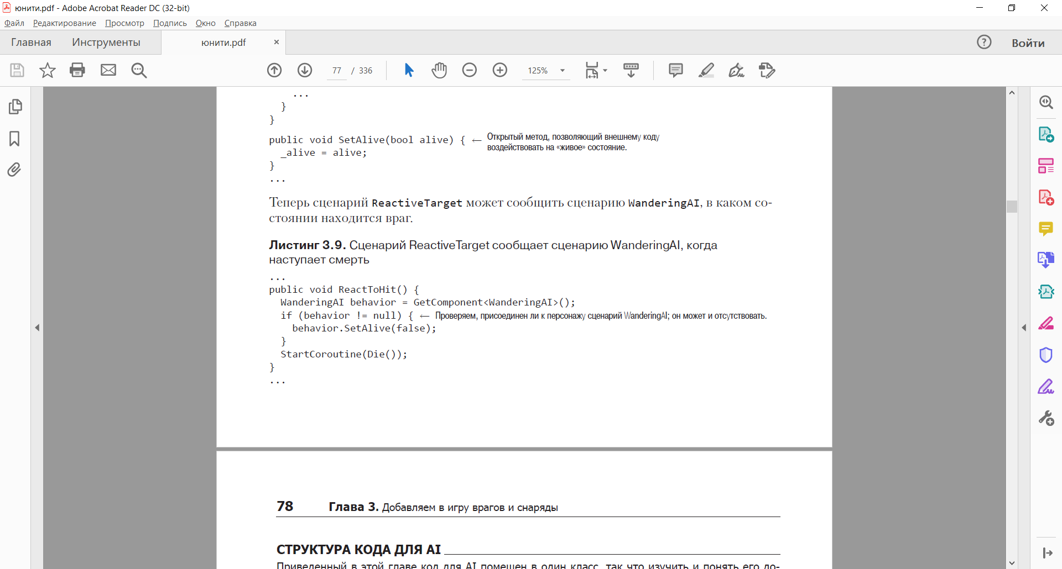Click the code line 'behavior.SetAlive(false);'
1062x569 pixels.
click(364, 328)
